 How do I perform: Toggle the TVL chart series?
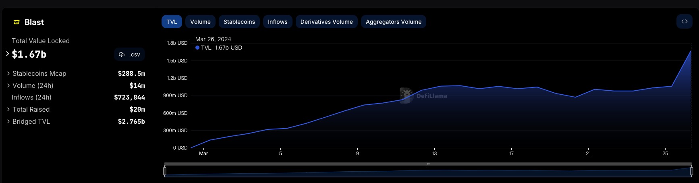coord(172,22)
